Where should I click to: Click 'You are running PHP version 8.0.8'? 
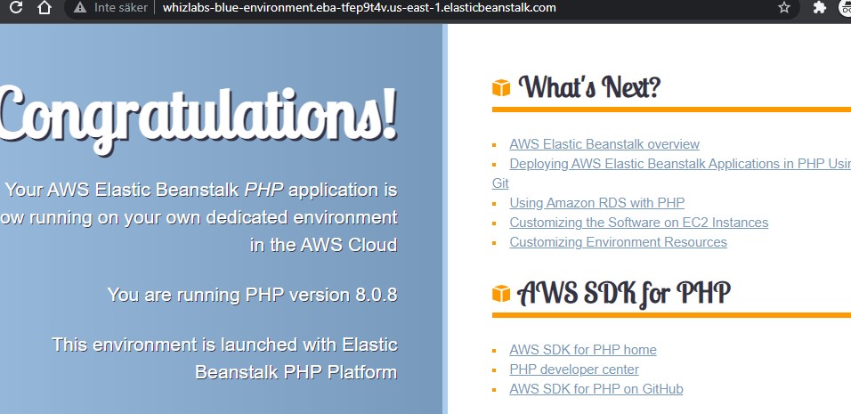coord(253,295)
